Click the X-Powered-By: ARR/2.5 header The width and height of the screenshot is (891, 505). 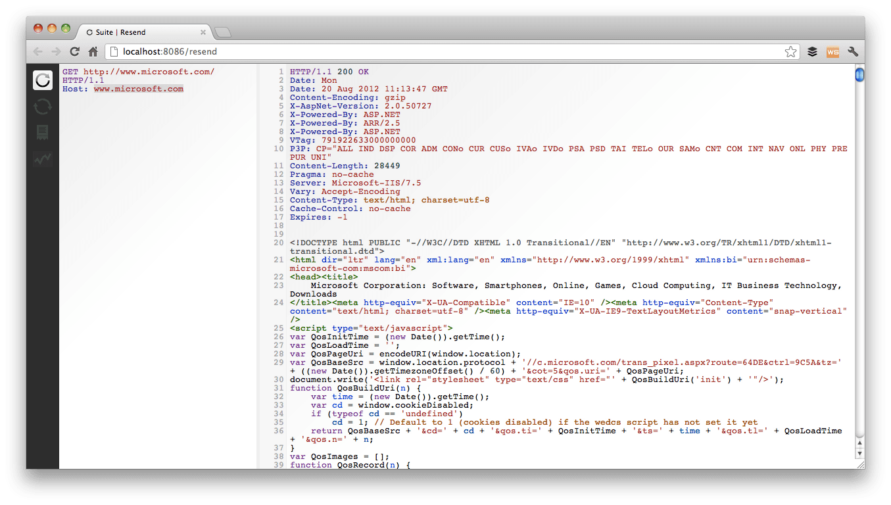click(345, 123)
